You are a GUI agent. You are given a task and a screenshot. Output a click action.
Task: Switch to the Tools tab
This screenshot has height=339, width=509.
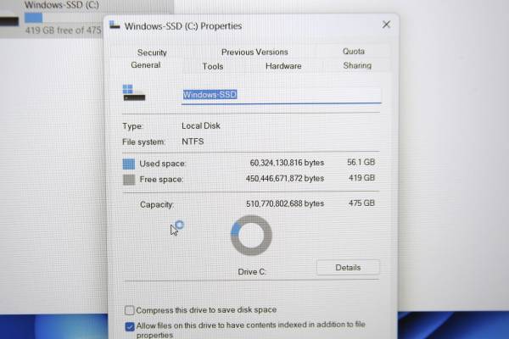[x=213, y=66]
